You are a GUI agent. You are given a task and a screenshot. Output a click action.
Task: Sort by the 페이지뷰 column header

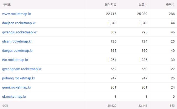(111, 5)
